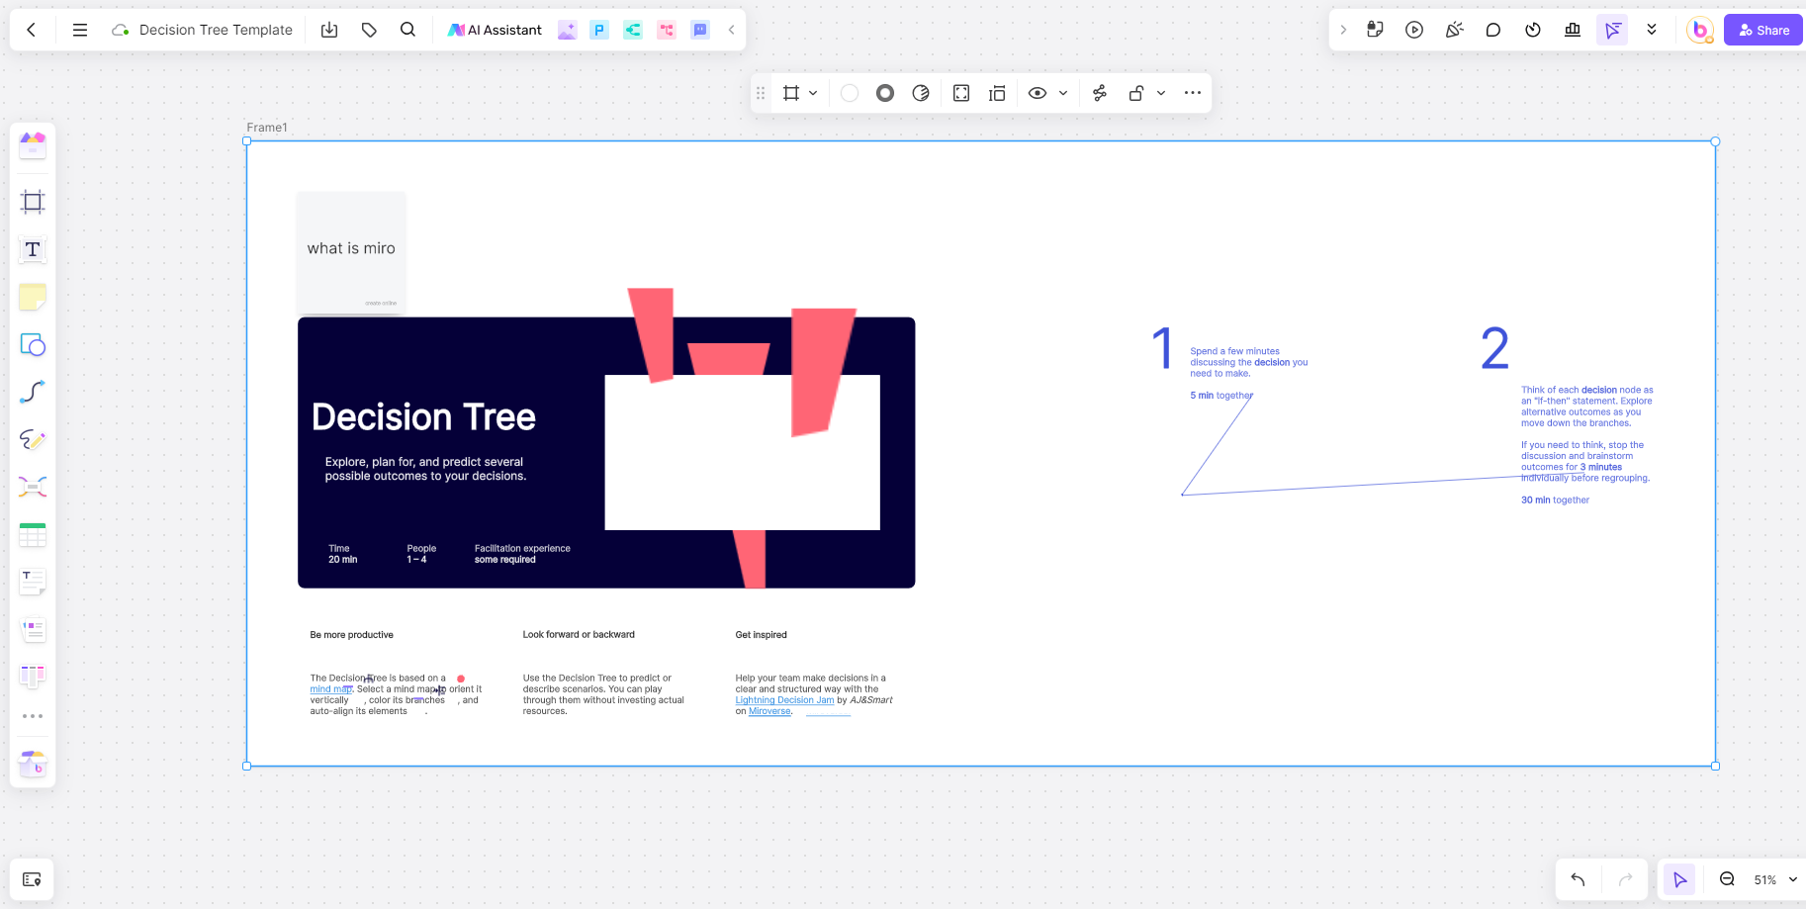This screenshot has height=909, width=1806.
Task: Click the floating toolbar grip handle
Action: pyautogui.click(x=761, y=93)
